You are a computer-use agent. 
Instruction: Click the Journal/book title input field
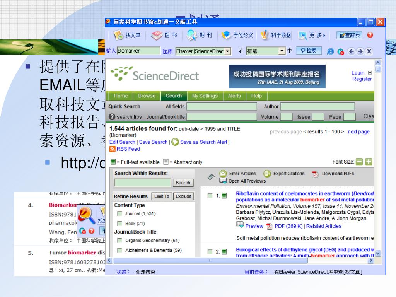click(x=222, y=117)
